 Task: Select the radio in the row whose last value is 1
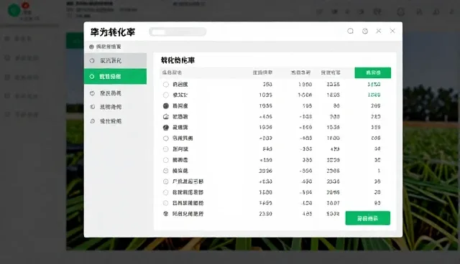(x=166, y=171)
